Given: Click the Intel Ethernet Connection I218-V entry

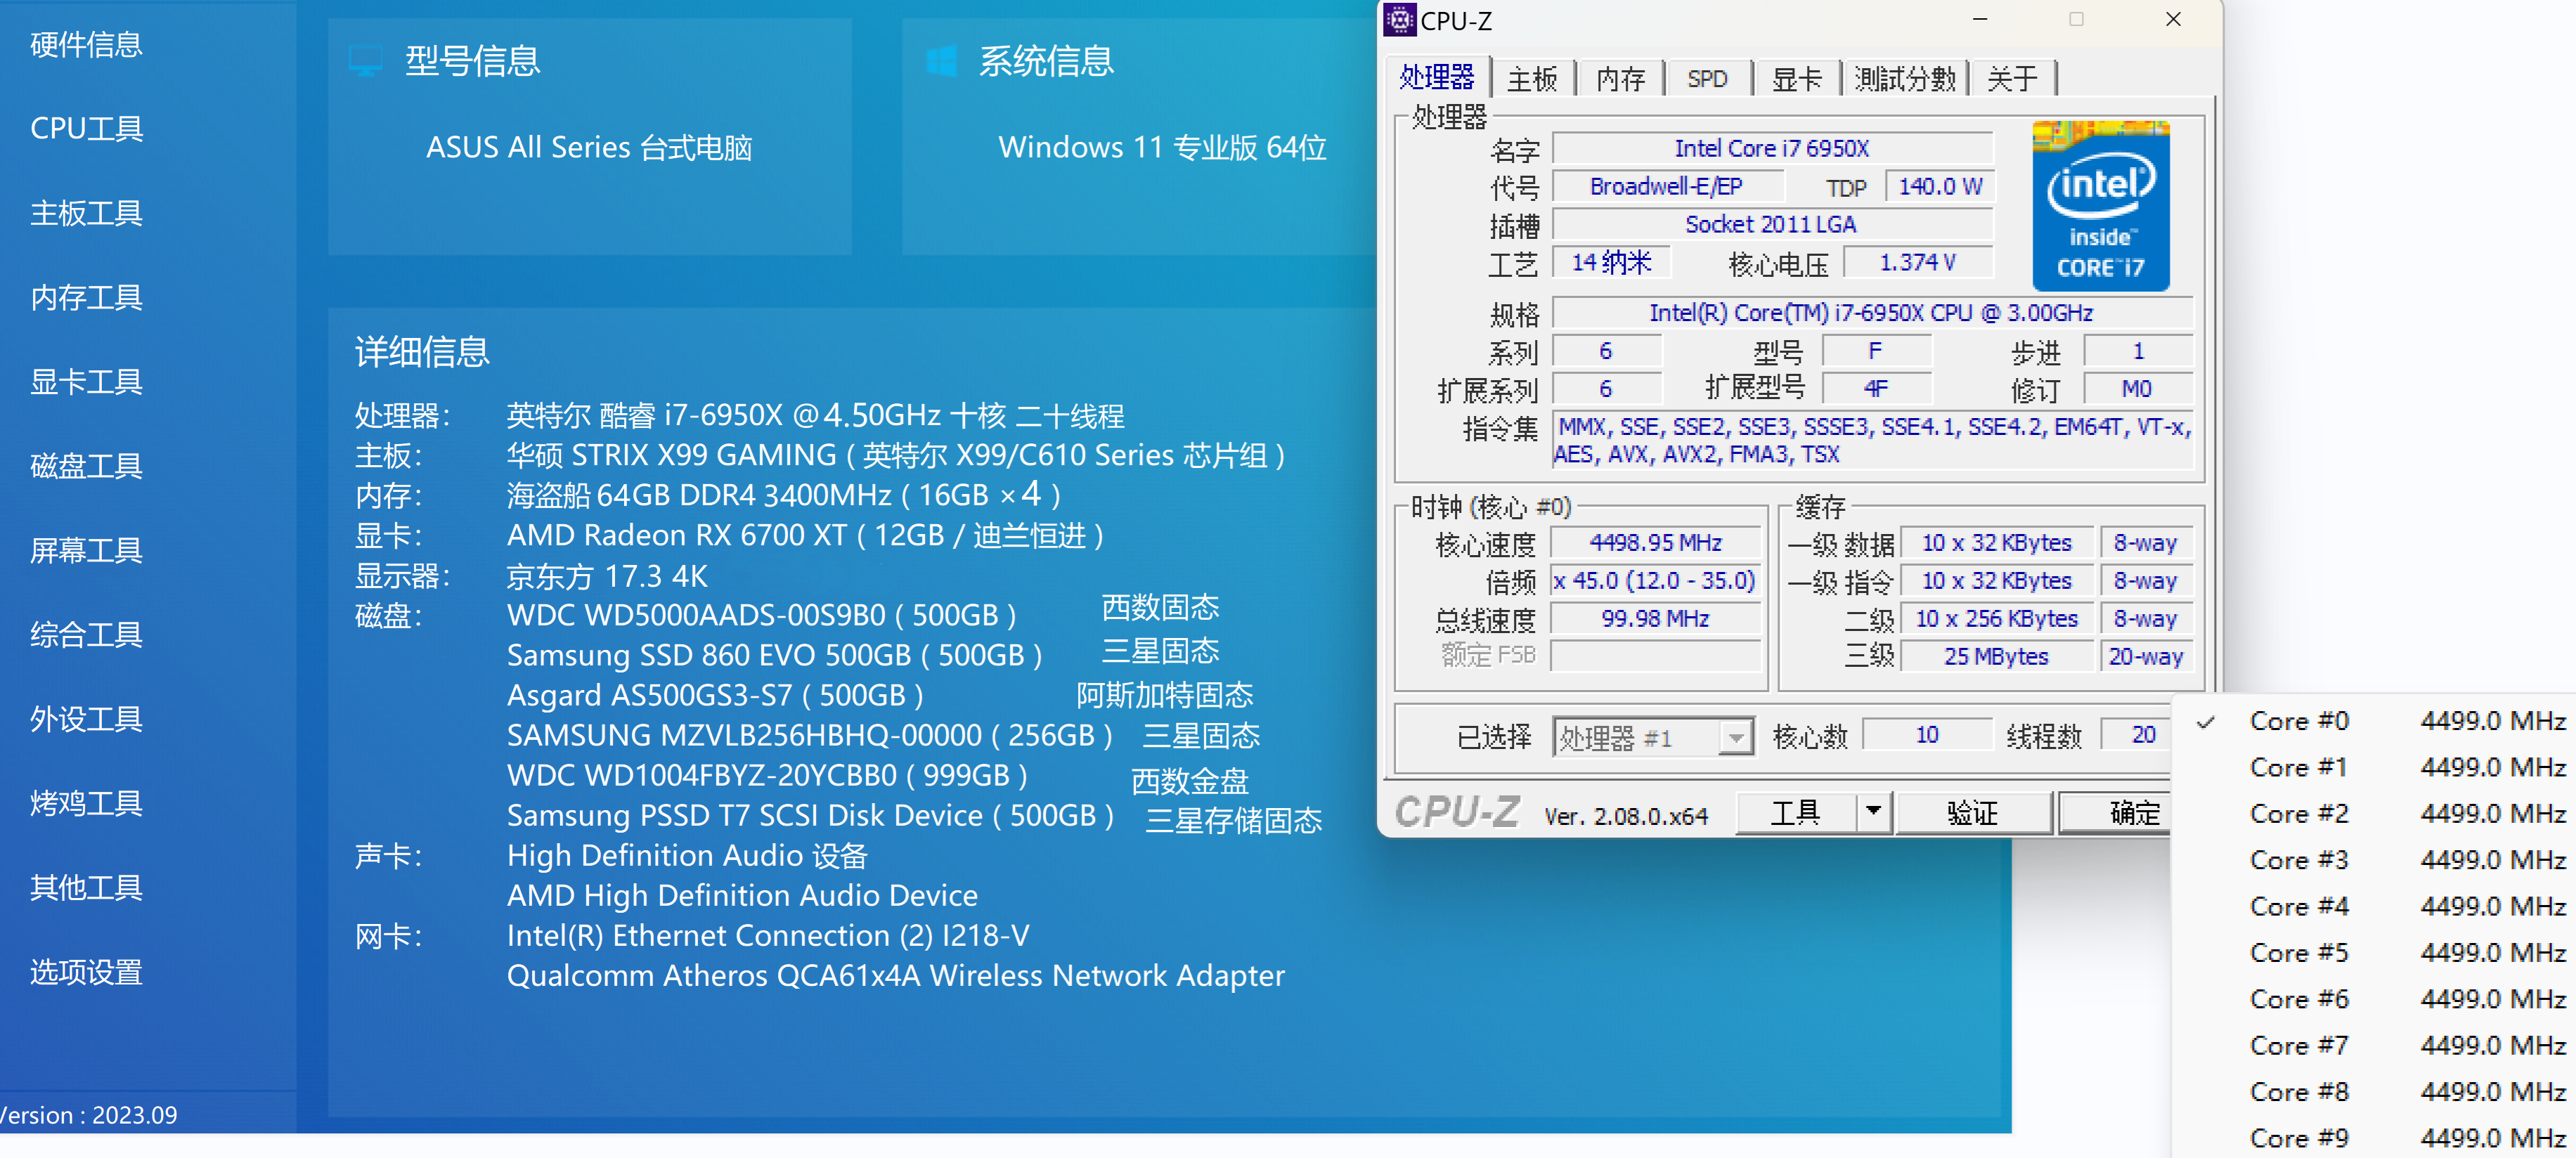Looking at the screenshot, I should click(x=768, y=935).
